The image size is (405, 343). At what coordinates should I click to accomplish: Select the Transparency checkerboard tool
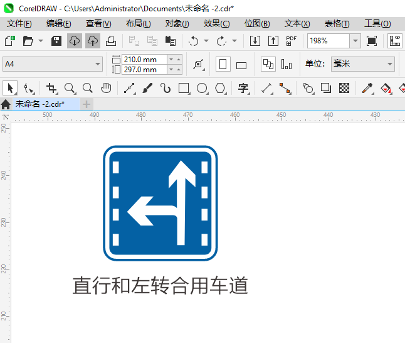coord(344,89)
